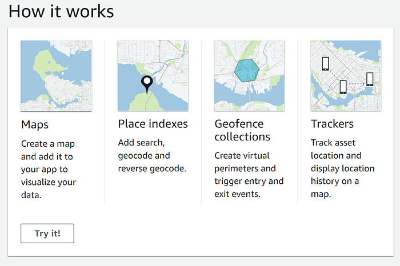400x266 pixels.
Task: Select the Place indexes map thumbnail
Action: tap(153, 76)
